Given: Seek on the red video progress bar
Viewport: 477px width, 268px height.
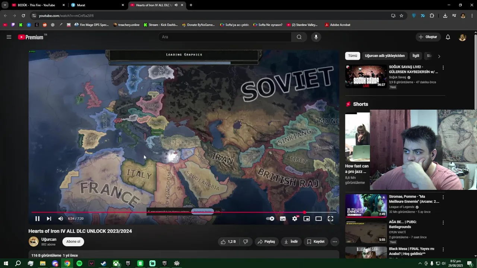Looking at the screenshot, I should tap(184, 212).
